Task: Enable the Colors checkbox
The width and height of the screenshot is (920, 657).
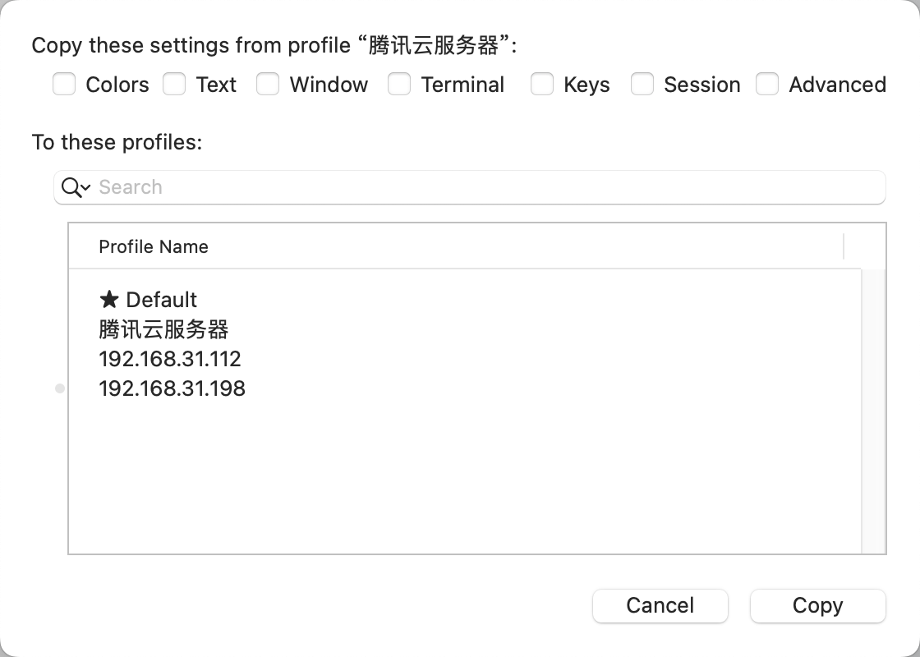Action: click(x=64, y=85)
